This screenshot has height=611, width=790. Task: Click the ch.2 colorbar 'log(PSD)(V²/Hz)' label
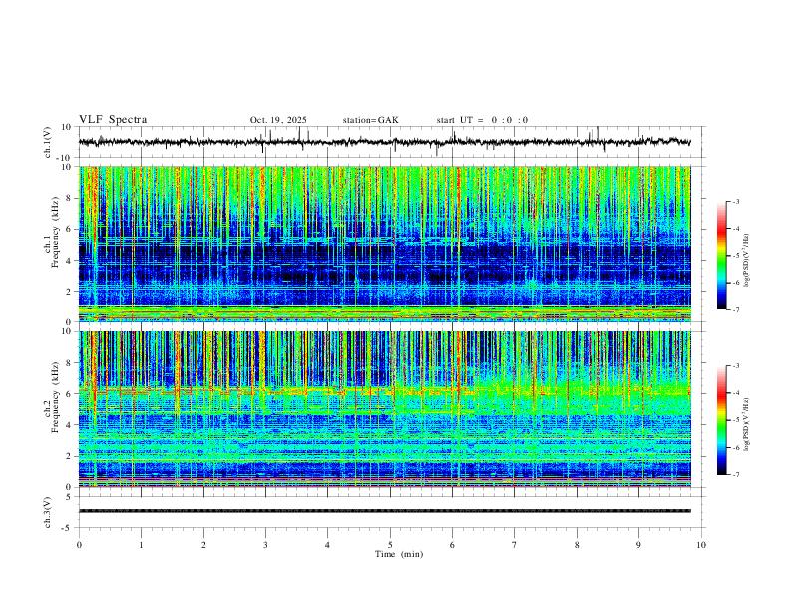click(x=747, y=424)
